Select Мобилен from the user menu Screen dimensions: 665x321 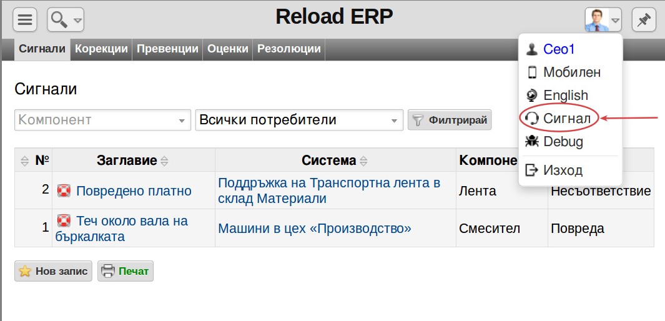[x=572, y=72]
